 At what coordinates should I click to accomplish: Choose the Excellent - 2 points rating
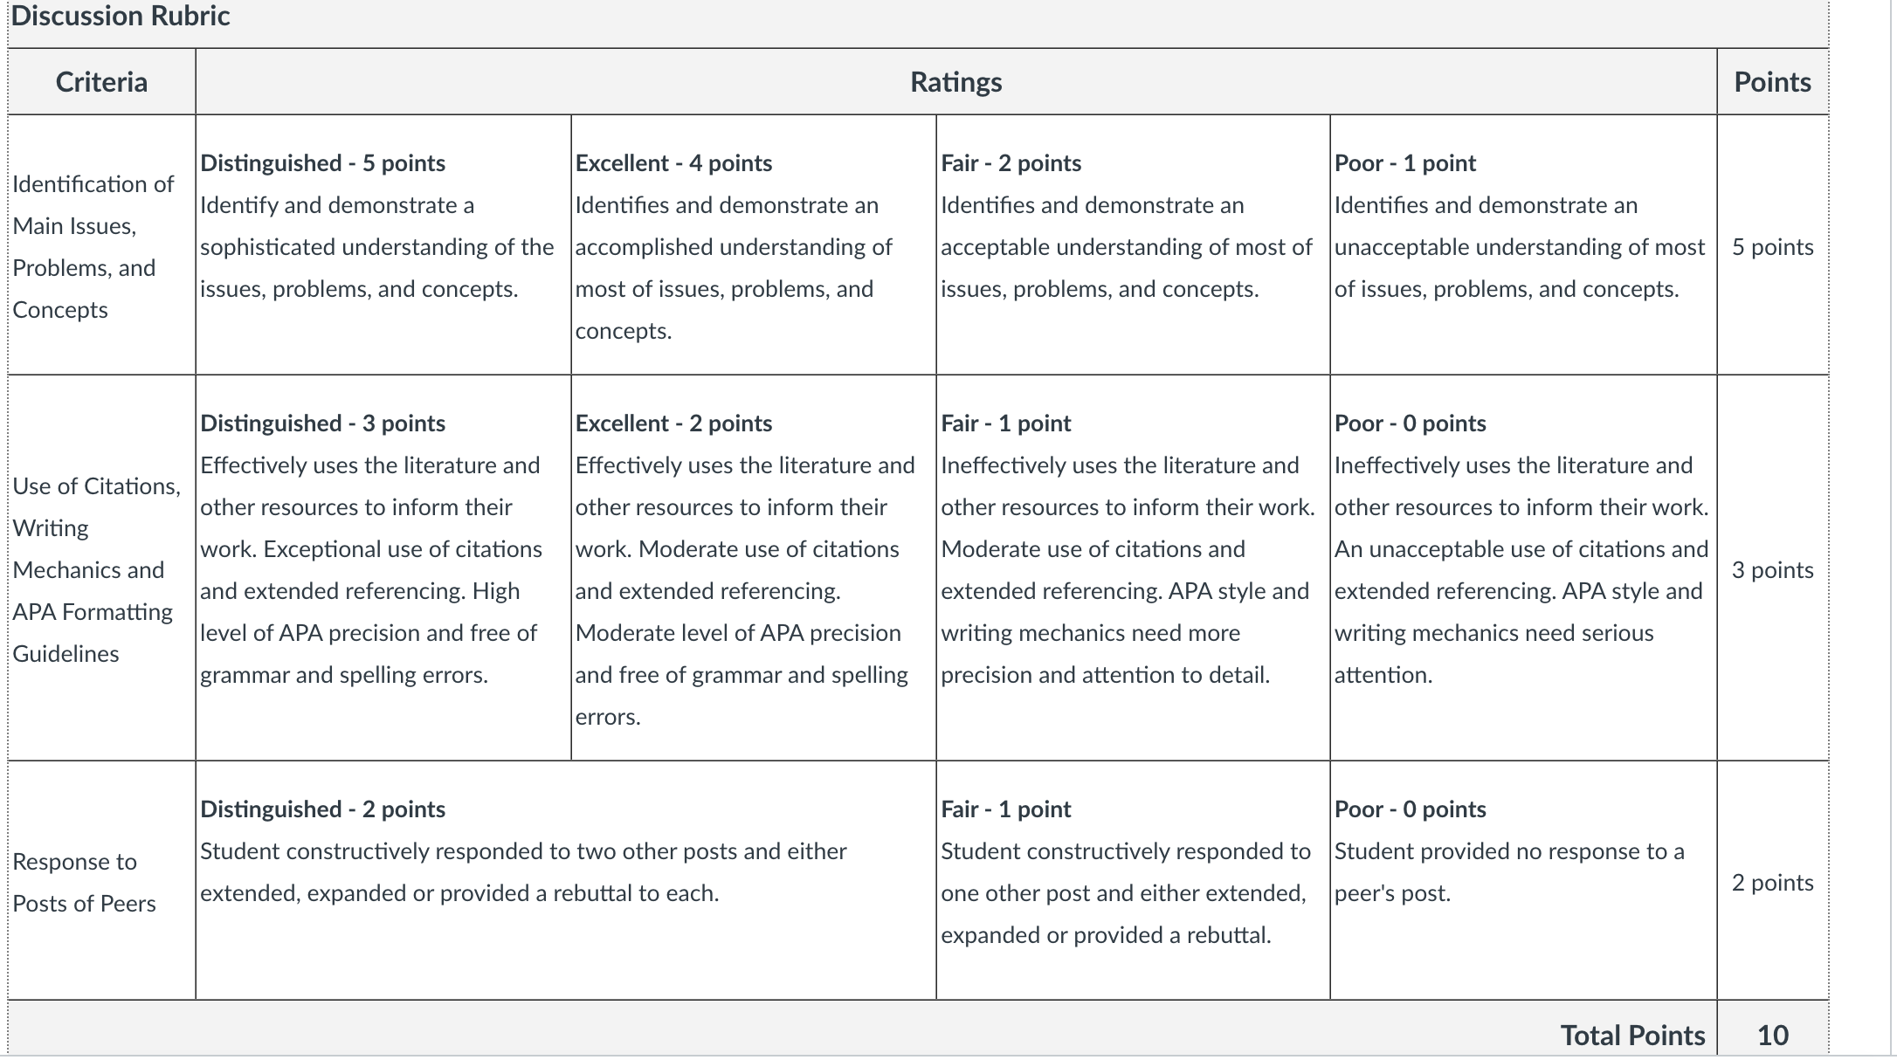(754, 568)
